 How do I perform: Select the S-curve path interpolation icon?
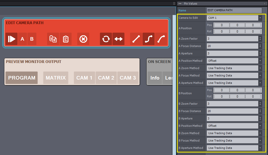click(149, 39)
